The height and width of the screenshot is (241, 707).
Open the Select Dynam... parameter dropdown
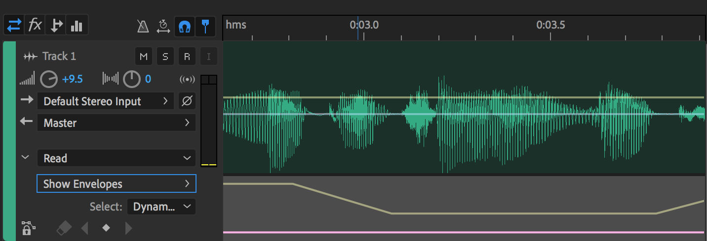[x=161, y=207]
